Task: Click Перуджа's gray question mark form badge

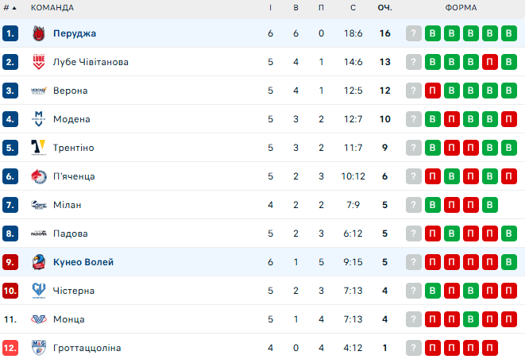Action: (413, 33)
